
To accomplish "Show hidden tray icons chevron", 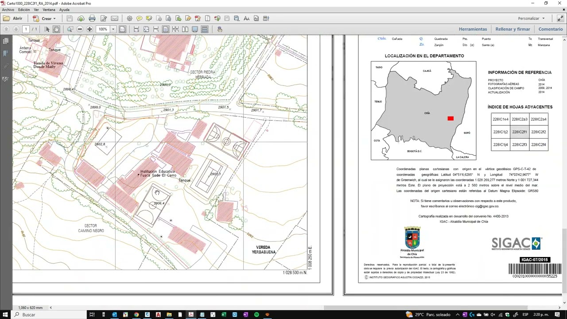I will [458, 315].
